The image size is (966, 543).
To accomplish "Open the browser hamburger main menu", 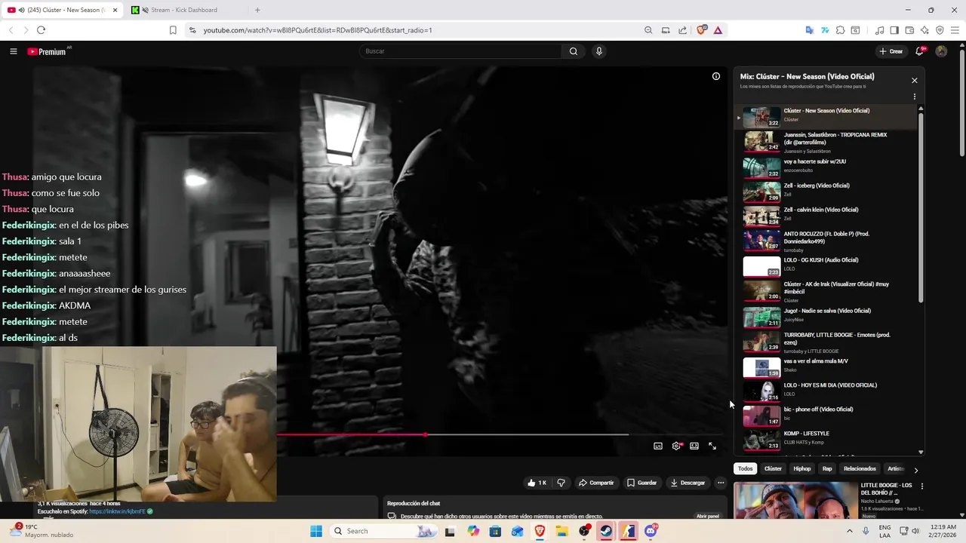I will (x=955, y=30).
